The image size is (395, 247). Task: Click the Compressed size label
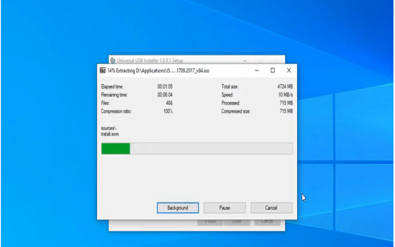click(236, 111)
